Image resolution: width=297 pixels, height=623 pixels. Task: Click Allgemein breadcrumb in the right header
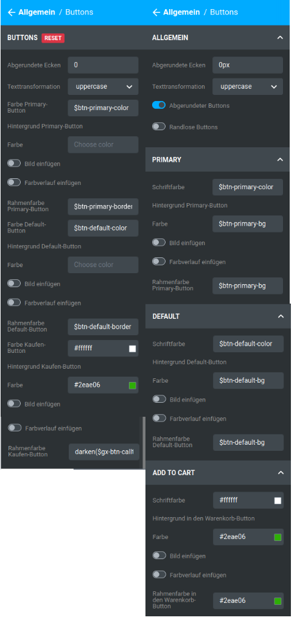coord(181,12)
